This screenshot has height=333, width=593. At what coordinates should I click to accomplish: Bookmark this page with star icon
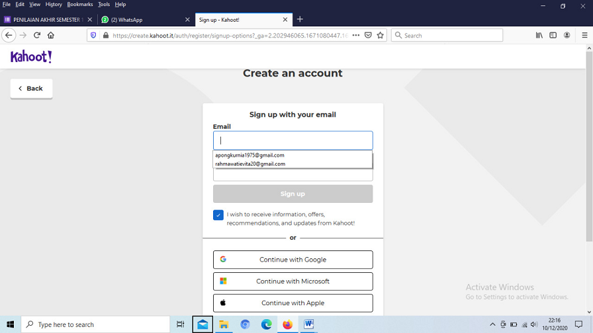tap(380, 35)
